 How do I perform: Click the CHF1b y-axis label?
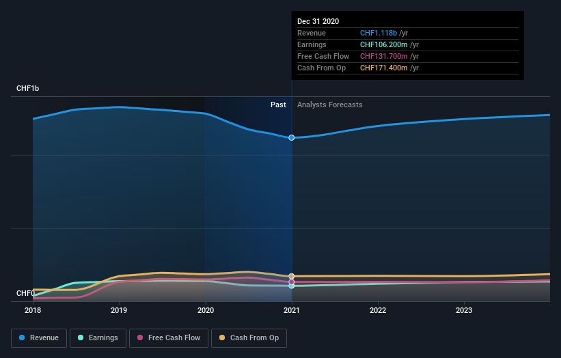27,88
